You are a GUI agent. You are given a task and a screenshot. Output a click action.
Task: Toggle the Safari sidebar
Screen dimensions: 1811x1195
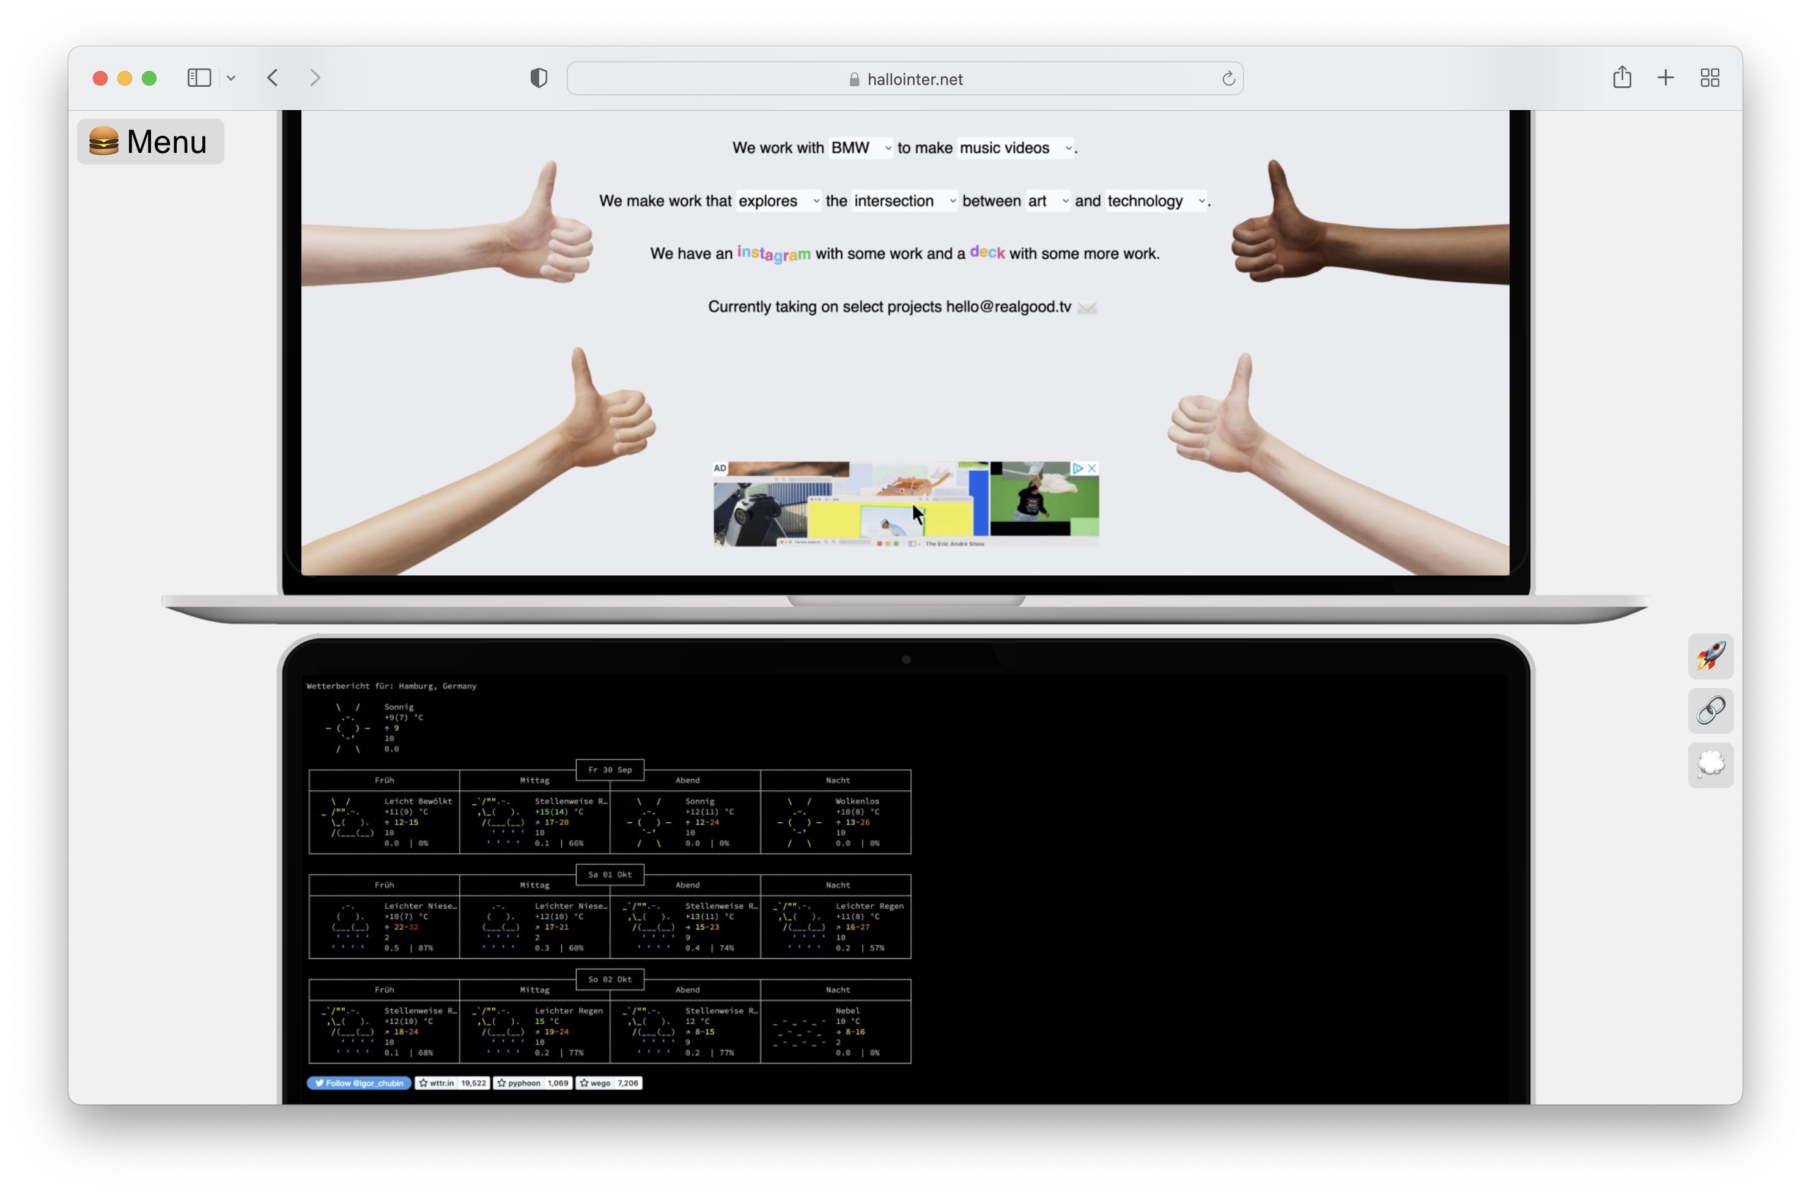(199, 78)
